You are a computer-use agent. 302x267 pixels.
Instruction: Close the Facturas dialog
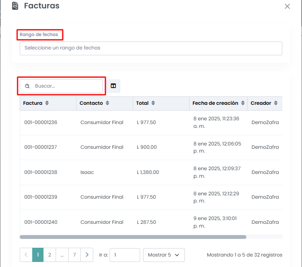pos(287,6)
